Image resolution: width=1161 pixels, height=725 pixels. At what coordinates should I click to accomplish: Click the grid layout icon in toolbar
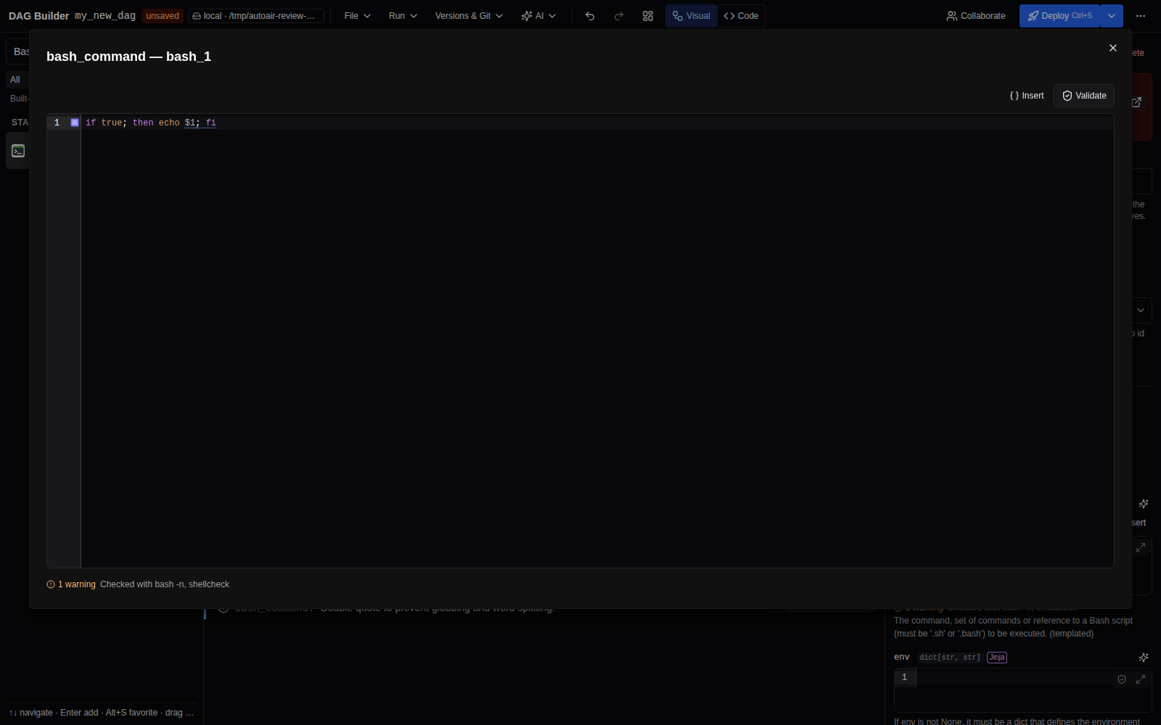tap(648, 16)
